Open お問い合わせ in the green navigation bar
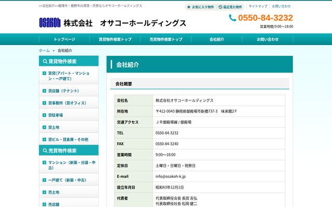The width and height of the screenshot is (332, 207). point(268,39)
